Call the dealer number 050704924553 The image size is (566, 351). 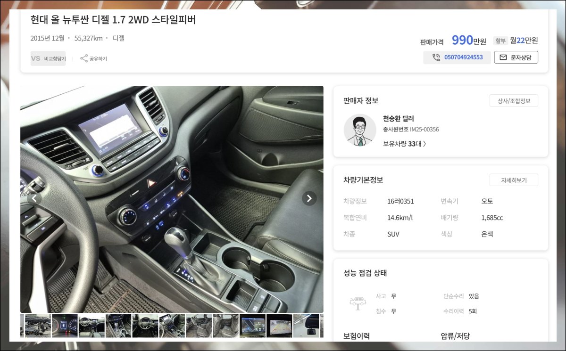tap(464, 57)
